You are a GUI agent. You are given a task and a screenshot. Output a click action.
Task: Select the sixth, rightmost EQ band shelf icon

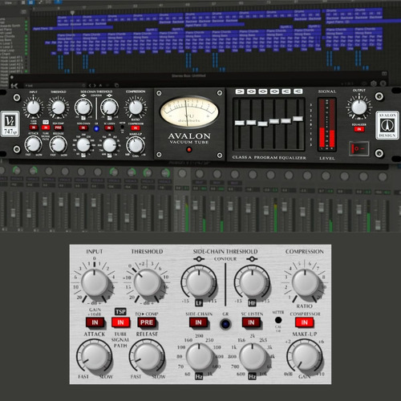[298, 91]
